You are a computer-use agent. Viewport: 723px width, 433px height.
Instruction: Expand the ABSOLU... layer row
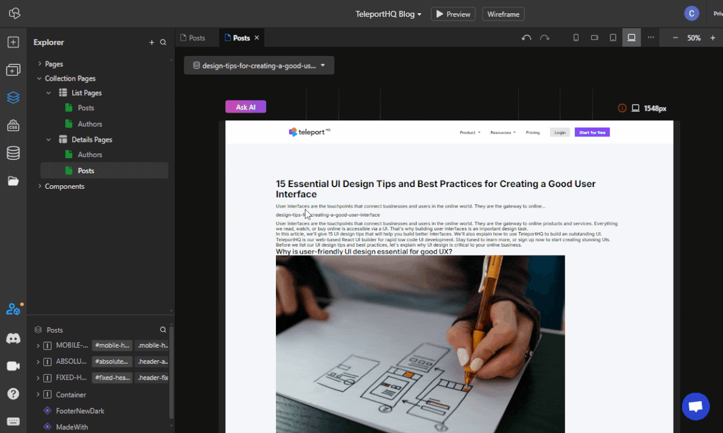(38, 362)
